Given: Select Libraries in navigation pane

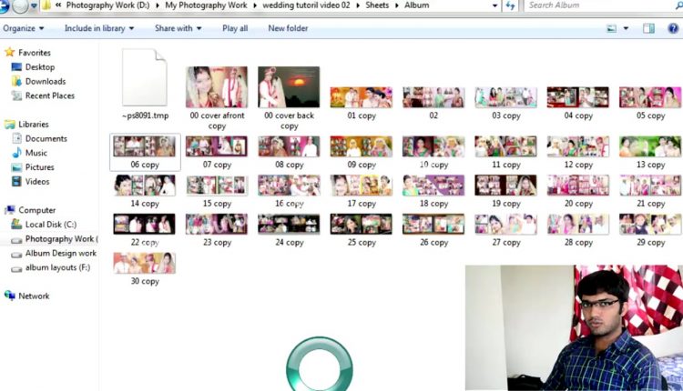Looking at the screenshot, I should click(x=33, y=125).
